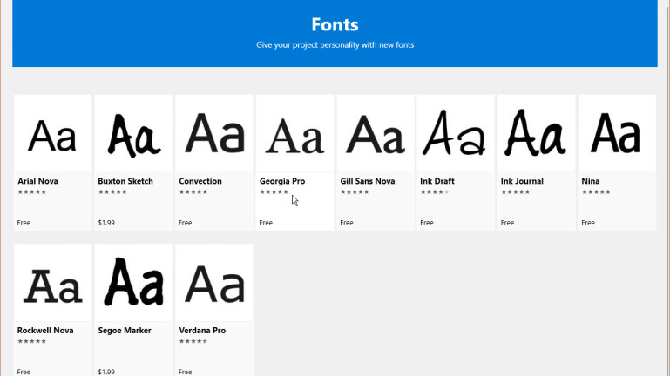Click the Free label under Arial Nova
Screen dimensions: 670x376
click(24, 223)
